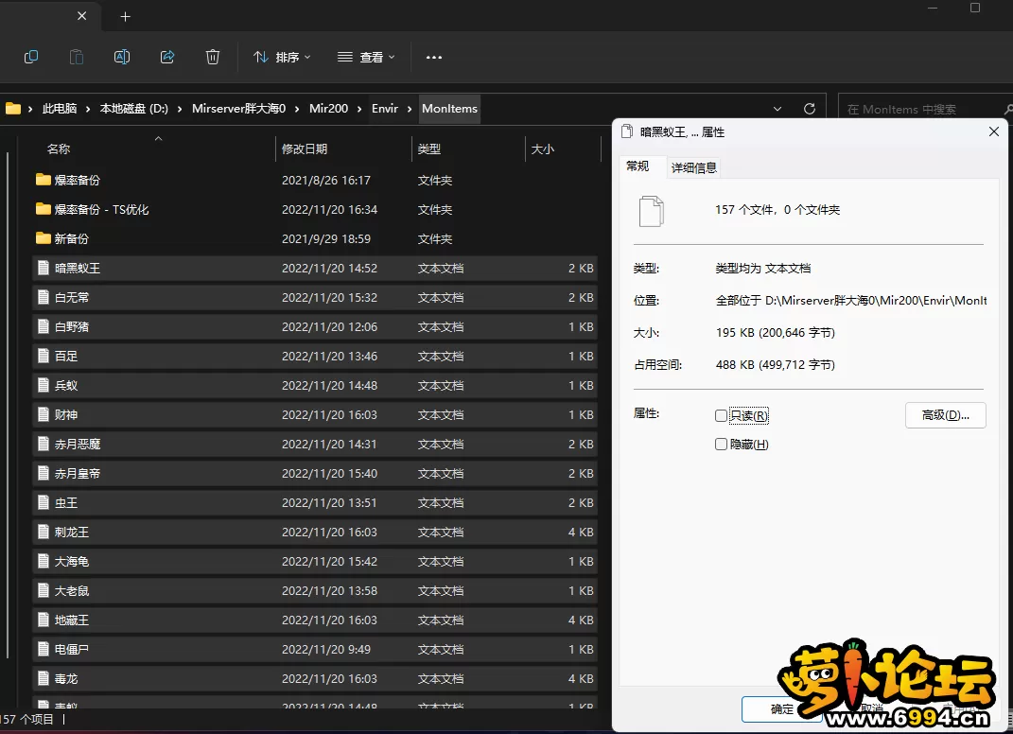Expand the address bar history dropdown
The height and width of the screenshot is (734, 1013).
[x=777, y=109]
